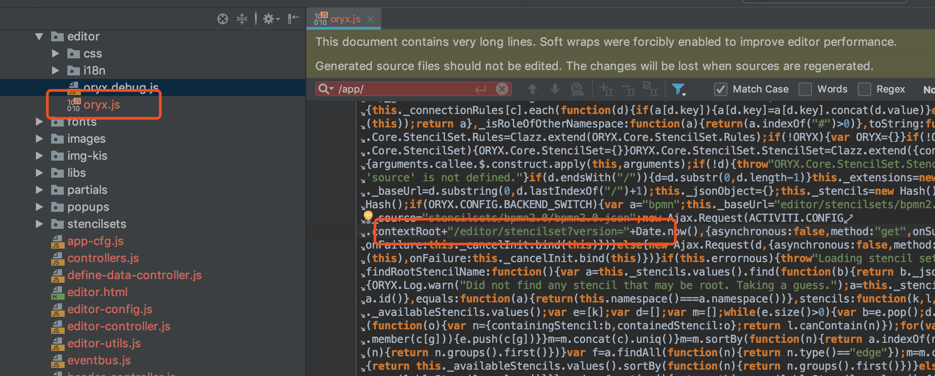Click the images folder icon

pyautogui.click(x=57, y=139)
